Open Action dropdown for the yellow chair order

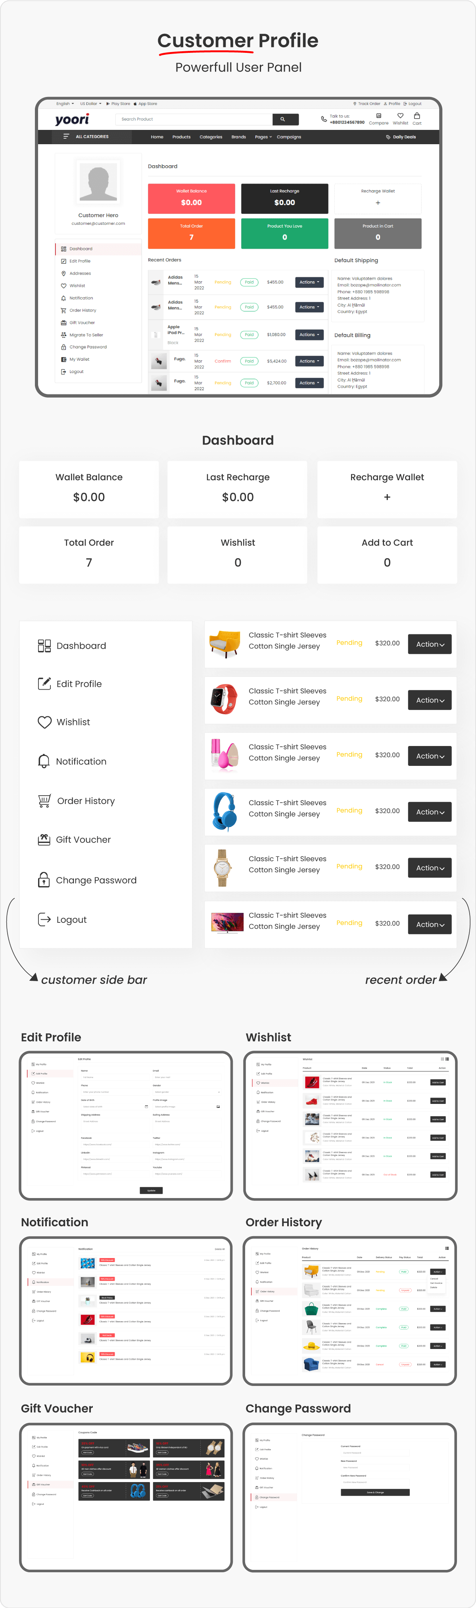coord(430,644)
